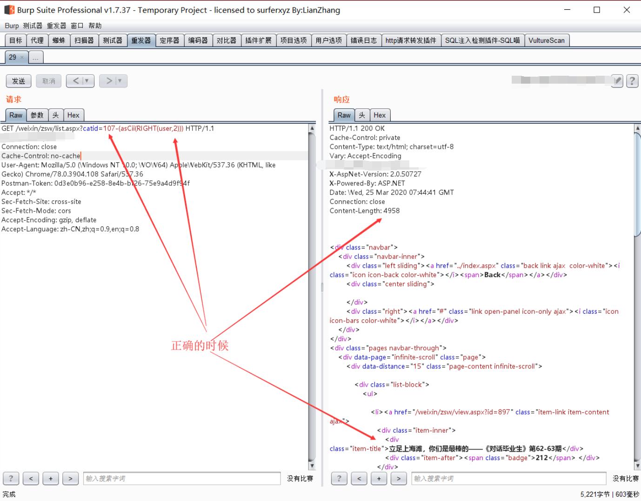Click the response search help icon
This screenshot has height=501, width=641.
coord(339,478)
